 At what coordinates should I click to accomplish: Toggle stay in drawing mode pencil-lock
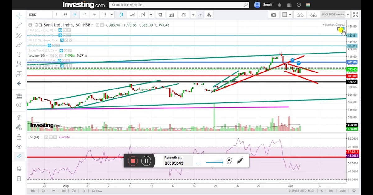(19, 127)
